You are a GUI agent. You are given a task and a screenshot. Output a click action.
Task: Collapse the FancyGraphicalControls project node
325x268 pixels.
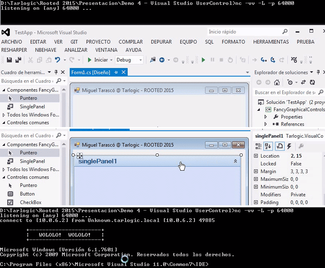(x=259, y=110)
